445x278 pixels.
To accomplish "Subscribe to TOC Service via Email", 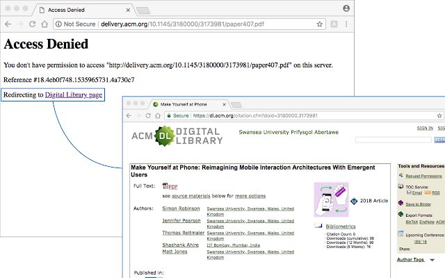I will 417,193.
